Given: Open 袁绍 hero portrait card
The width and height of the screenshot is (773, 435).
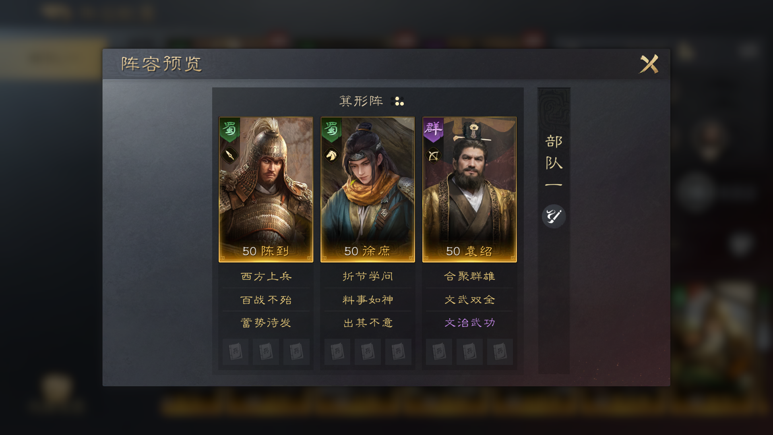Looking at the screenshot, I should [x=469, y=189].
